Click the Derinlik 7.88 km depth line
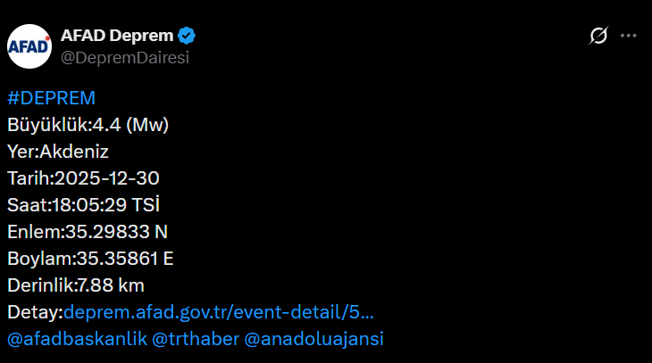The image size is (652, 363). click(x=75, y=285)
